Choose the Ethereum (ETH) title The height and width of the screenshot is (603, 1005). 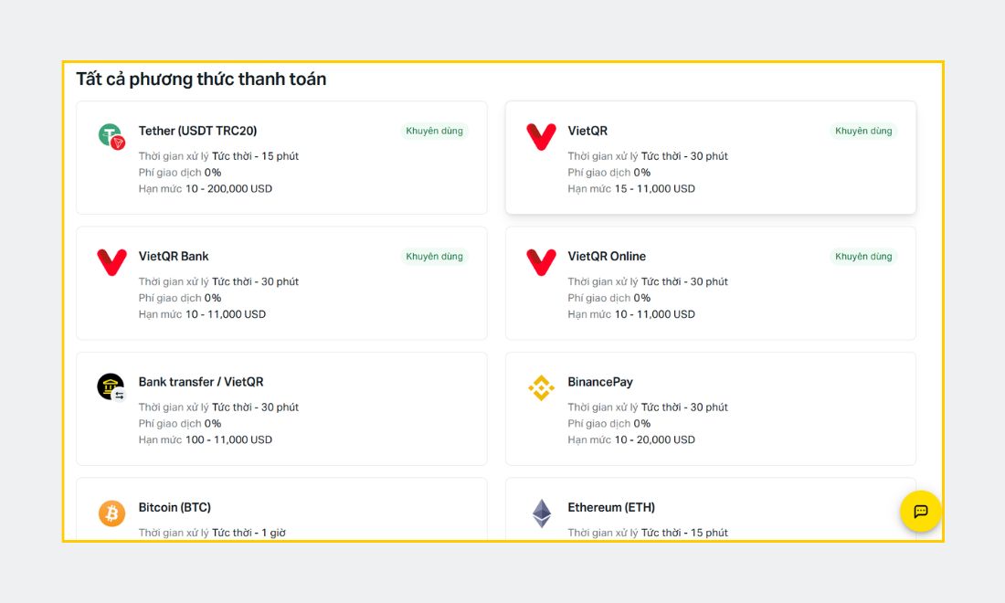[611, 507]
